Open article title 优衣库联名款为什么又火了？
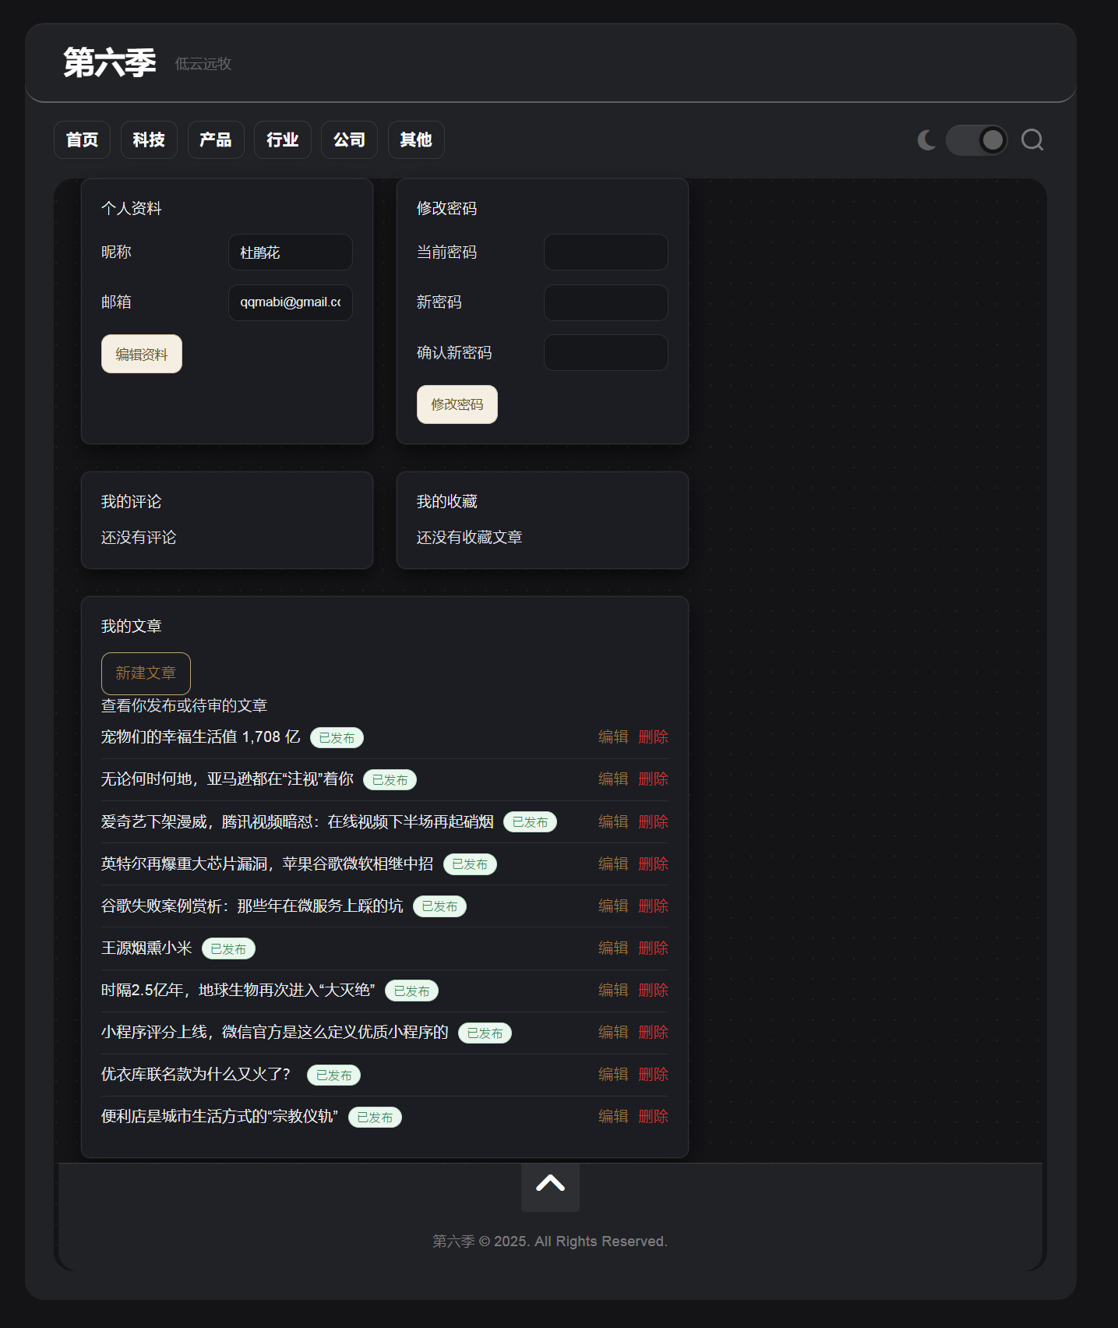Image resolution: width=1118 pixels, height=1328 pixels. point(196,1075)
